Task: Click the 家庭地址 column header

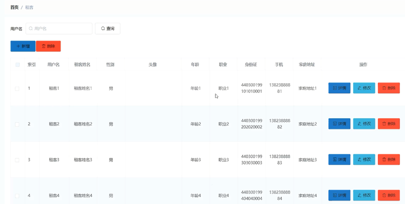Action: point(307,65)
